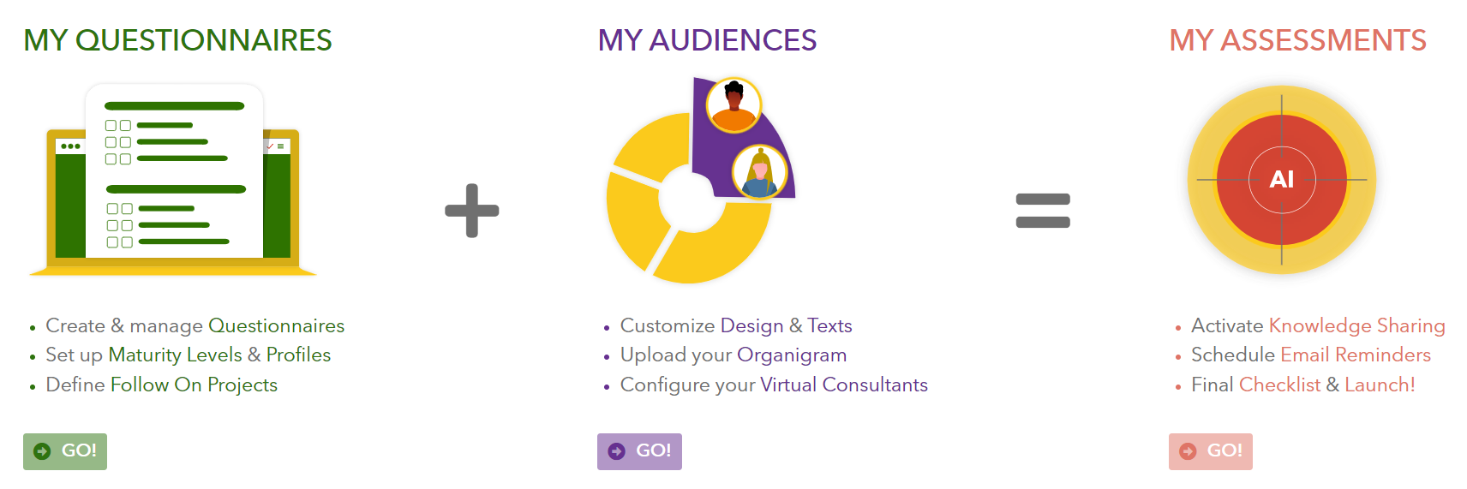Click the purple GO! button under Audiences

(639, 451)
